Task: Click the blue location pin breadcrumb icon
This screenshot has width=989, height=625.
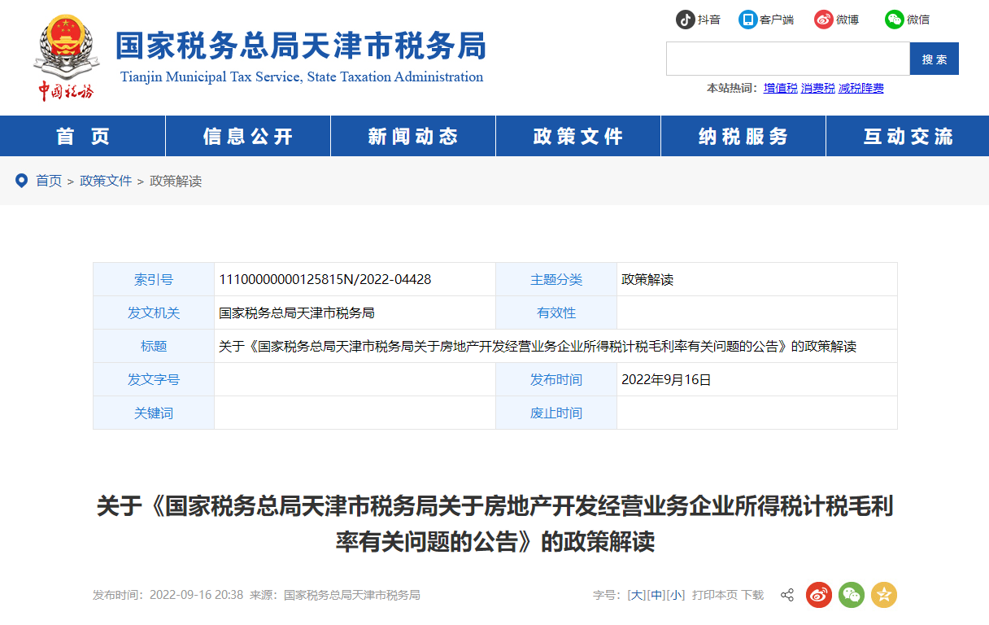Action: [21, 181]
